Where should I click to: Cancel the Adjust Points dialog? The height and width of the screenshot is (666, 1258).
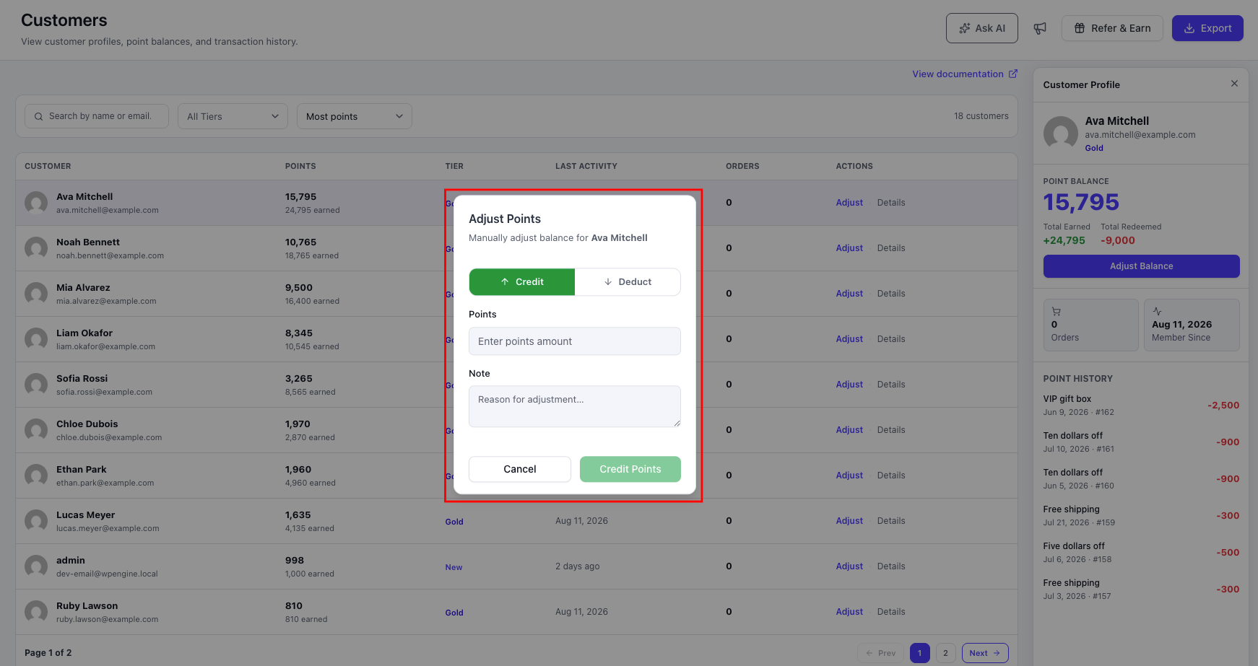pyautogui.click(x=520, y=469)
